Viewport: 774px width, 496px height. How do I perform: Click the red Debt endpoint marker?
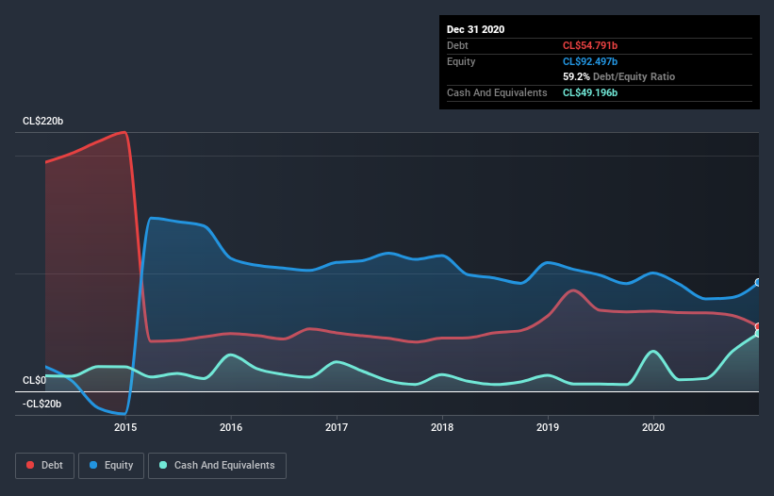pos(758,326)
